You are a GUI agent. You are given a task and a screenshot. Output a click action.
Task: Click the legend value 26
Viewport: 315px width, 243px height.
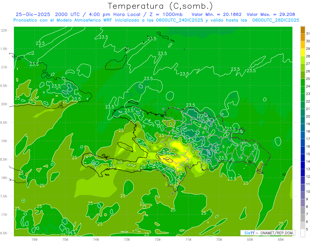coord(308,71)
